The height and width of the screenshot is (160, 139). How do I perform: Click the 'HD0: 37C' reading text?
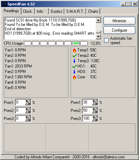point(87,72)
